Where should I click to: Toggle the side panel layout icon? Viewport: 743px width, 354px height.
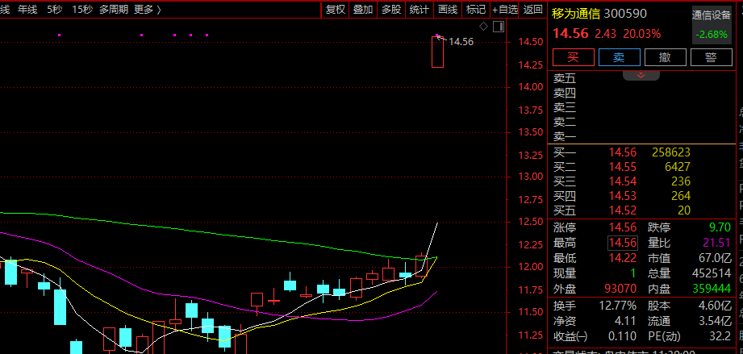[x=498, y=27]
